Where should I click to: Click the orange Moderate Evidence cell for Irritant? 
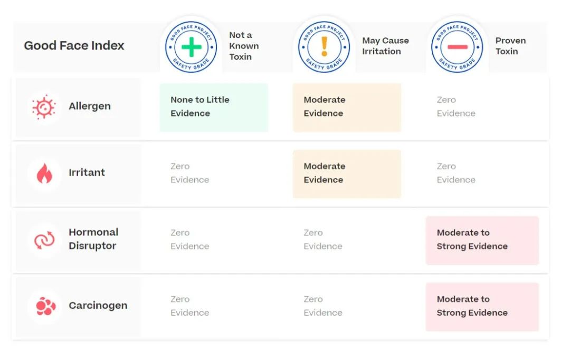point(347,173)
